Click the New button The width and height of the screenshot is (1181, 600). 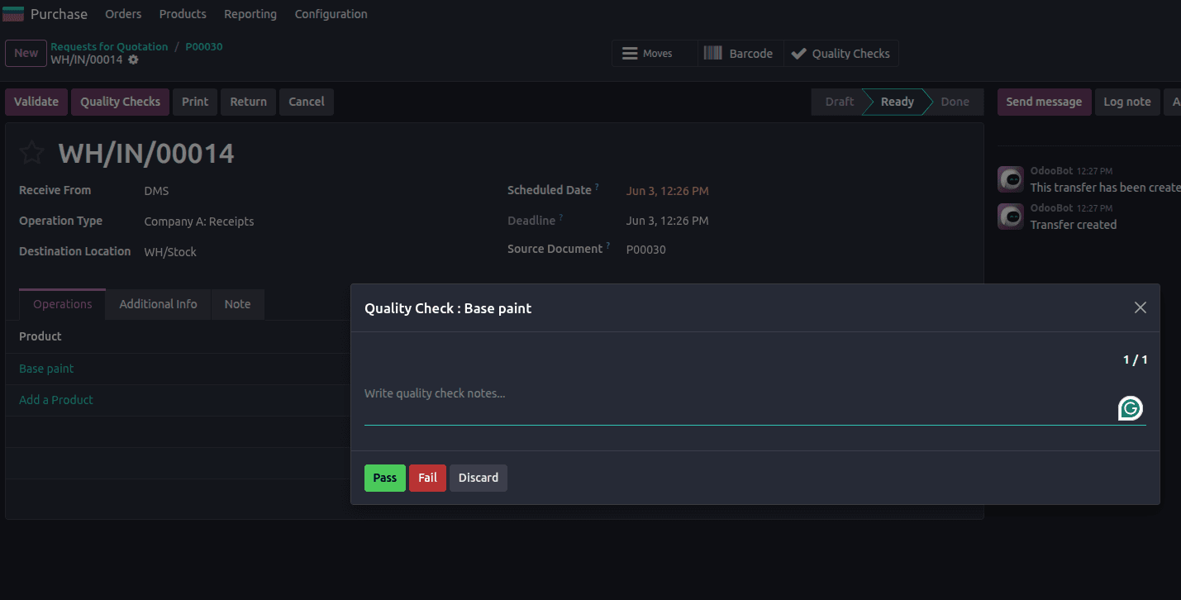point(26,53)
